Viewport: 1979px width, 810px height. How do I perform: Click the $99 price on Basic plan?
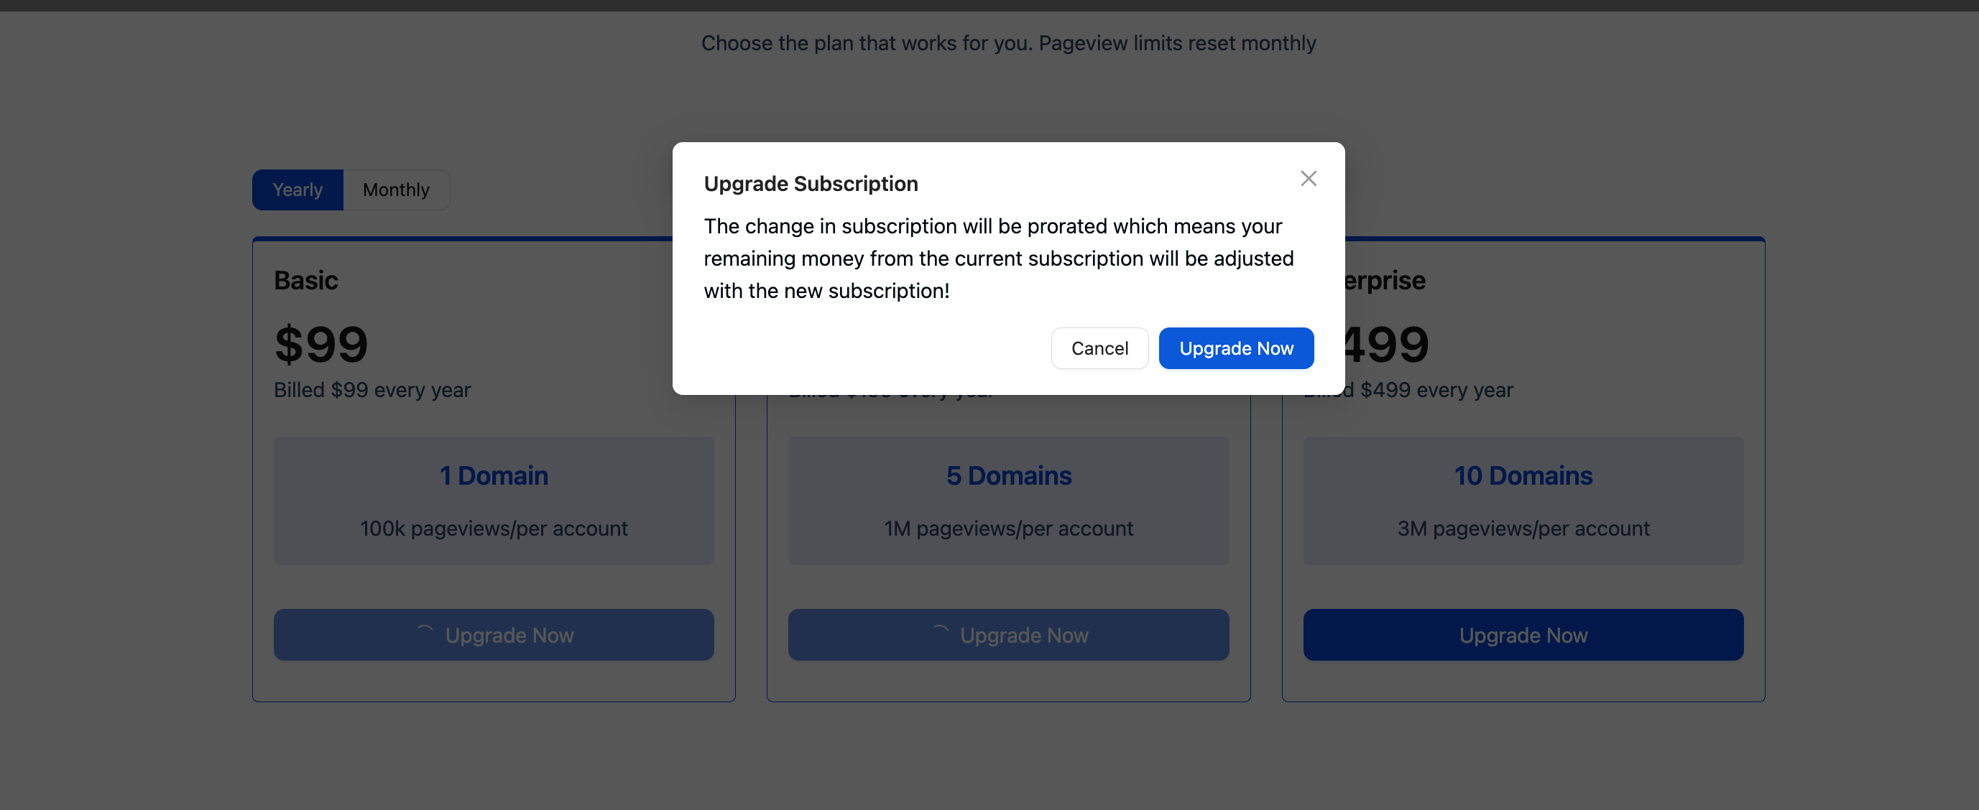(321, 343)
